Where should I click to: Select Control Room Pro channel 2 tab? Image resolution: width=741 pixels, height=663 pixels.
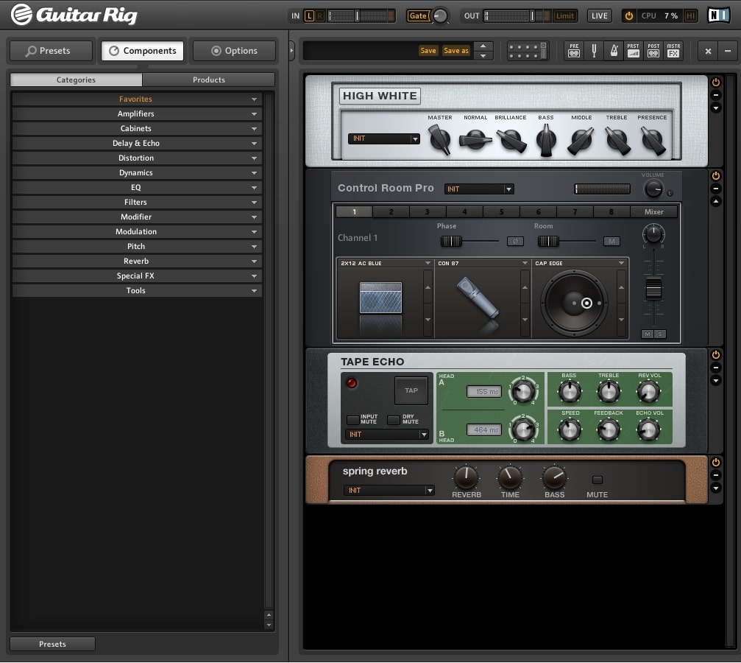[x=391, y=211]
